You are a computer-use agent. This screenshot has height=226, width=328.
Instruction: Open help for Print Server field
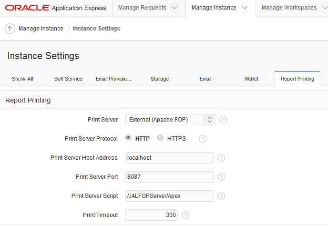[223, 120]
